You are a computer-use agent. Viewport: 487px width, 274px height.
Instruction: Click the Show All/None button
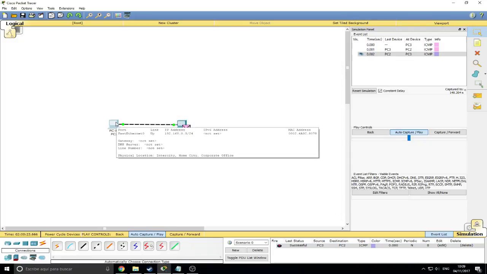coord(438,193)
